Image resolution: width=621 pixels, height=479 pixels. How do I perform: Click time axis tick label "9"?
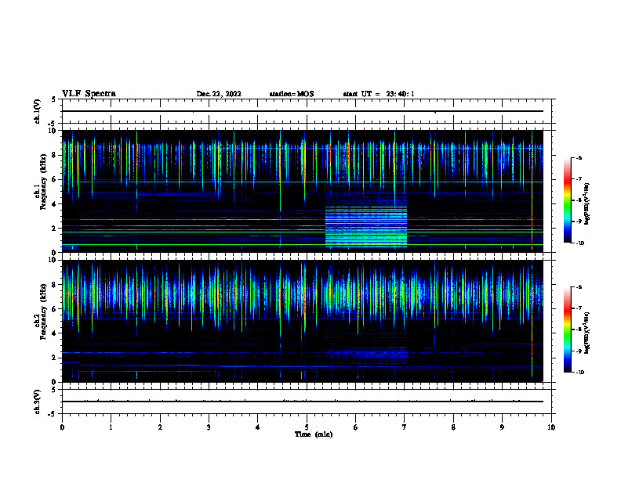click(502, 427)
